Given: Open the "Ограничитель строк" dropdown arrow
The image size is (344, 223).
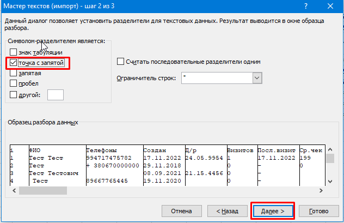Looking at the screenshot, I should click(257, 78).
